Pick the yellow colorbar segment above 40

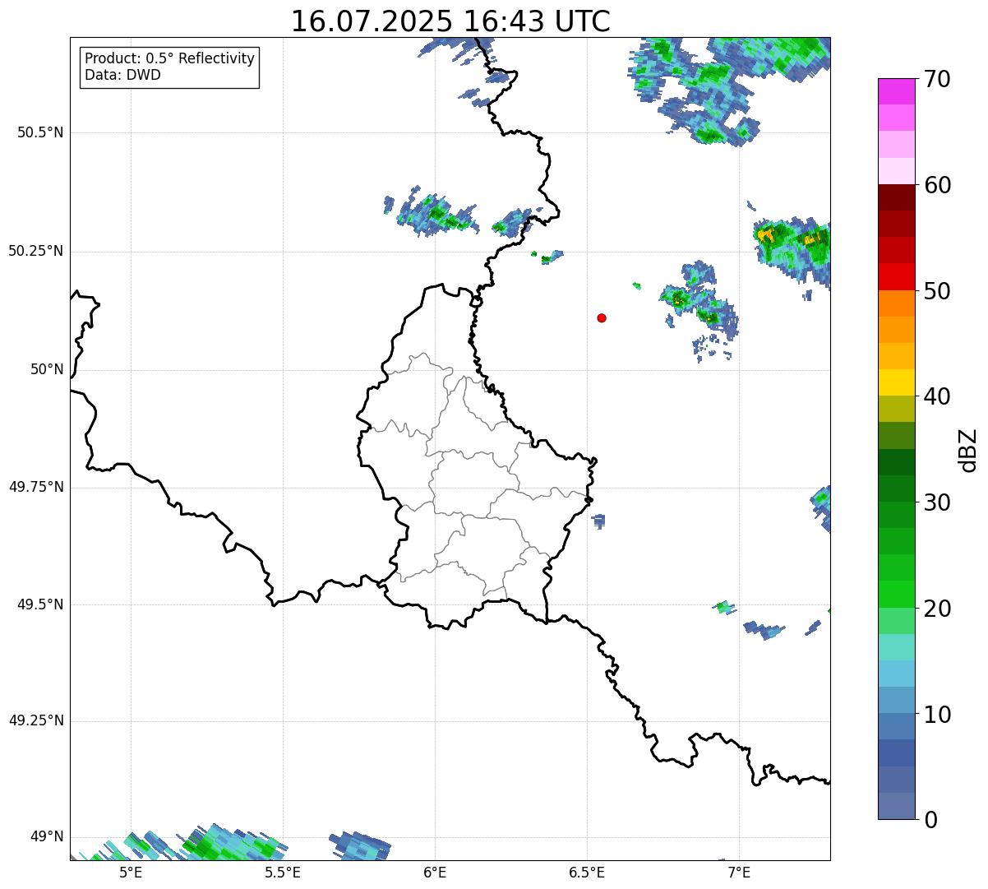(896, 382)
